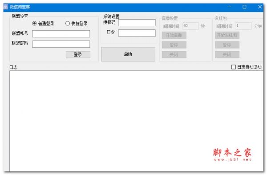267x175 pixels.
Task: Click the 登录 button
Action: pyautogui.click(x=78, y=54)
